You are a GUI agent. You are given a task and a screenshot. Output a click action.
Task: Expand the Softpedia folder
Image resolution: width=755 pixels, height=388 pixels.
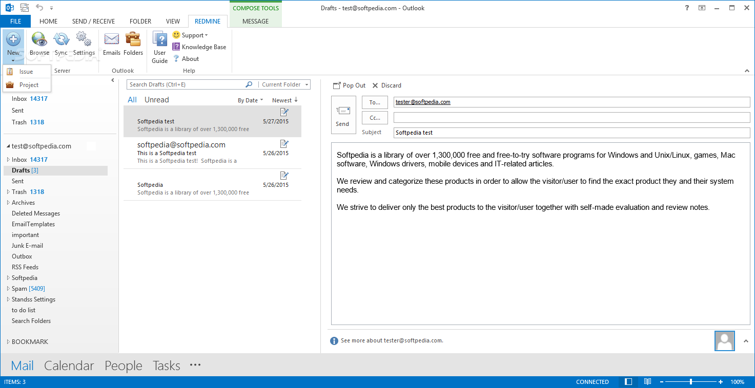click(x=8, y=278)
